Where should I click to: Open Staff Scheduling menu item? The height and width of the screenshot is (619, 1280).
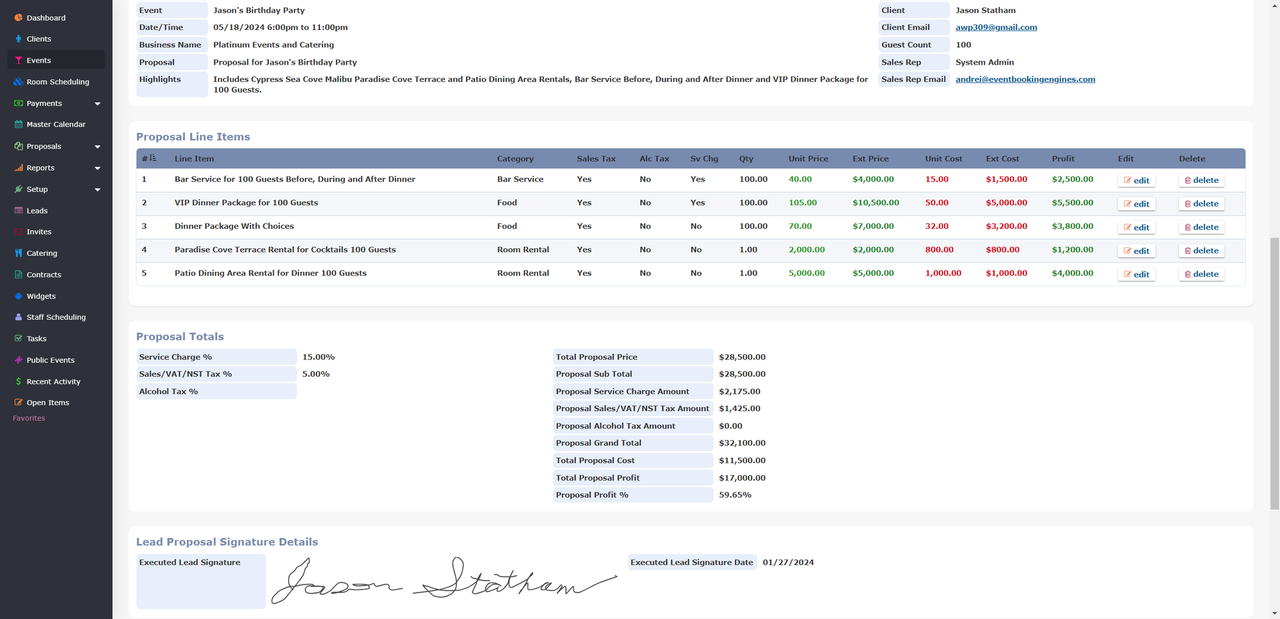click(x=56, y=317)
